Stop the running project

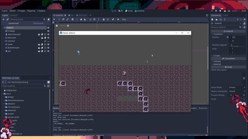220,11
